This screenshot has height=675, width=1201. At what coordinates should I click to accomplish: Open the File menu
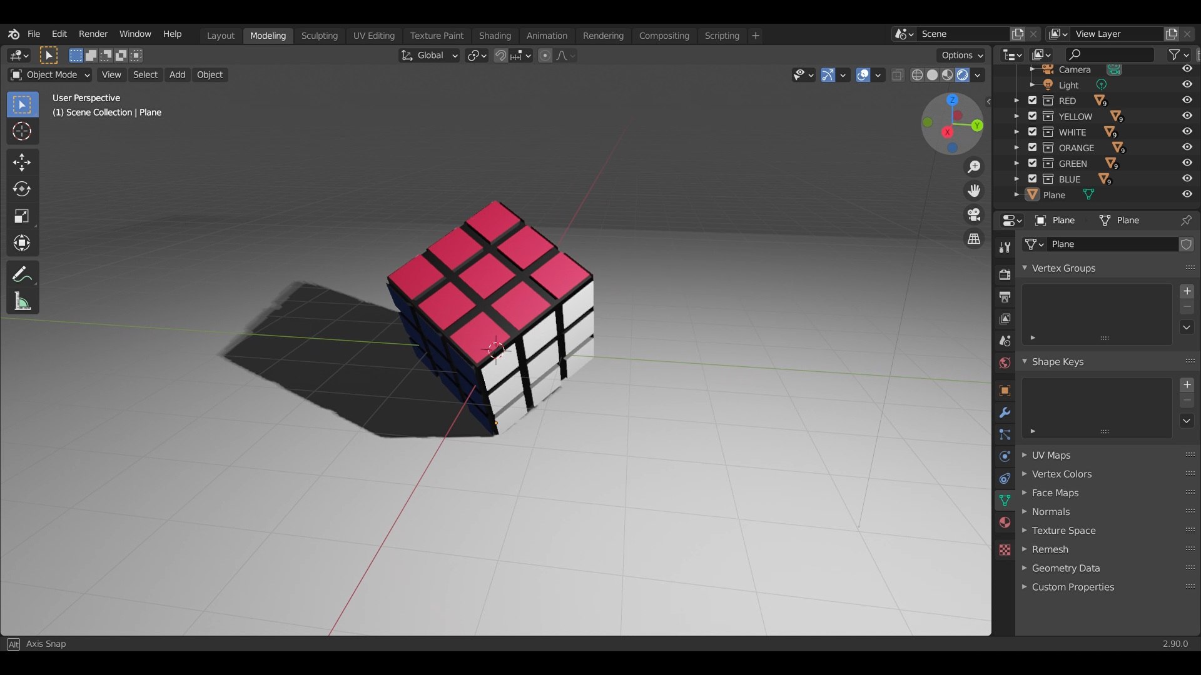(x=34, y=34)
